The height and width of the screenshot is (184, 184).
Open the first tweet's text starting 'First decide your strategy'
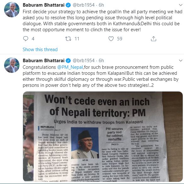pyautogui.click(x=103, y=21)
